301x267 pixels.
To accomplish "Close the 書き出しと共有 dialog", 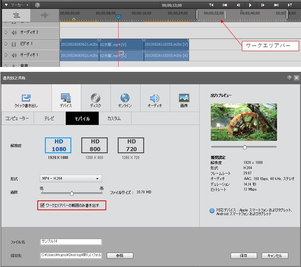I will coord(296,78).
